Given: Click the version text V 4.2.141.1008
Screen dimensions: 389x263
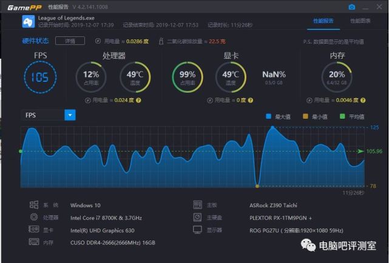Looking at the screenshot, I should [x=90, y=7].
